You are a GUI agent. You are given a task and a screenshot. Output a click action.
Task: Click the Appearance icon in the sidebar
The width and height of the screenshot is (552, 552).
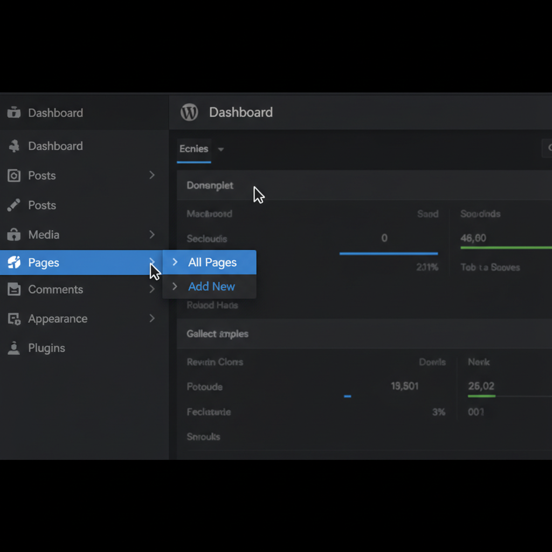[x=14, y=319]
